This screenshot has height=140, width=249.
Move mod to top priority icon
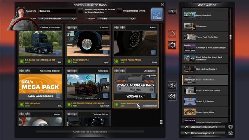[x=230, y=127]
